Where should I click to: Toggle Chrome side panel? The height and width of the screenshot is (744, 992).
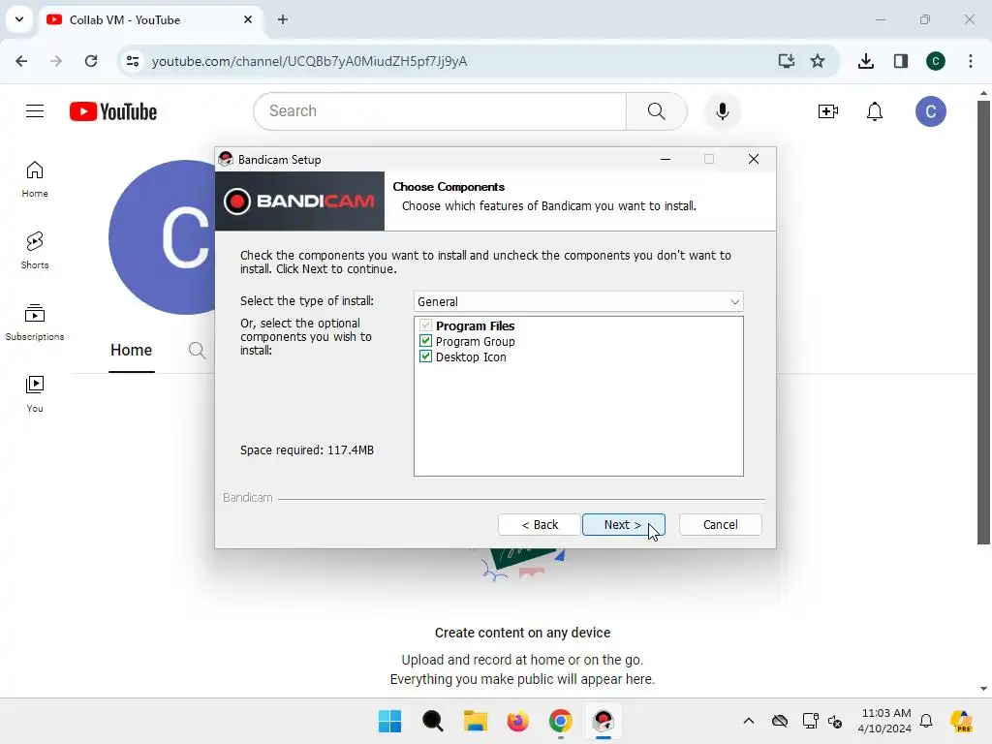coord(901,61)
